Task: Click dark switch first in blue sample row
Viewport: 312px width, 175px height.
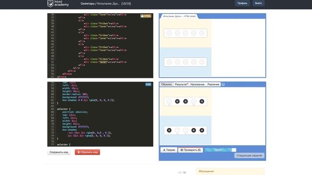Action: [x=169, y=130]
